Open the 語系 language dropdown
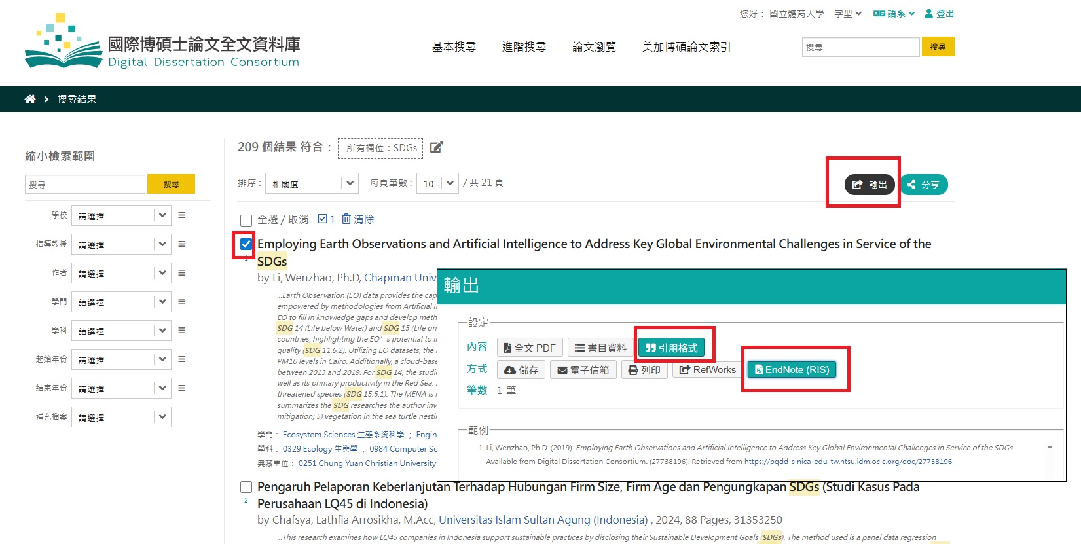The width and height of the screenshot is (1081, 544). pos(894,14)
